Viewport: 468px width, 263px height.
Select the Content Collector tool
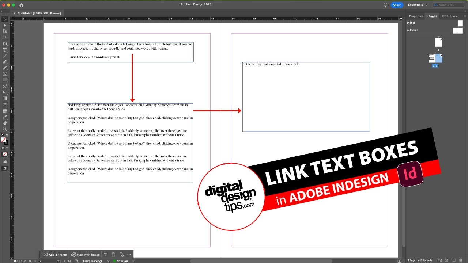[5, 43]
